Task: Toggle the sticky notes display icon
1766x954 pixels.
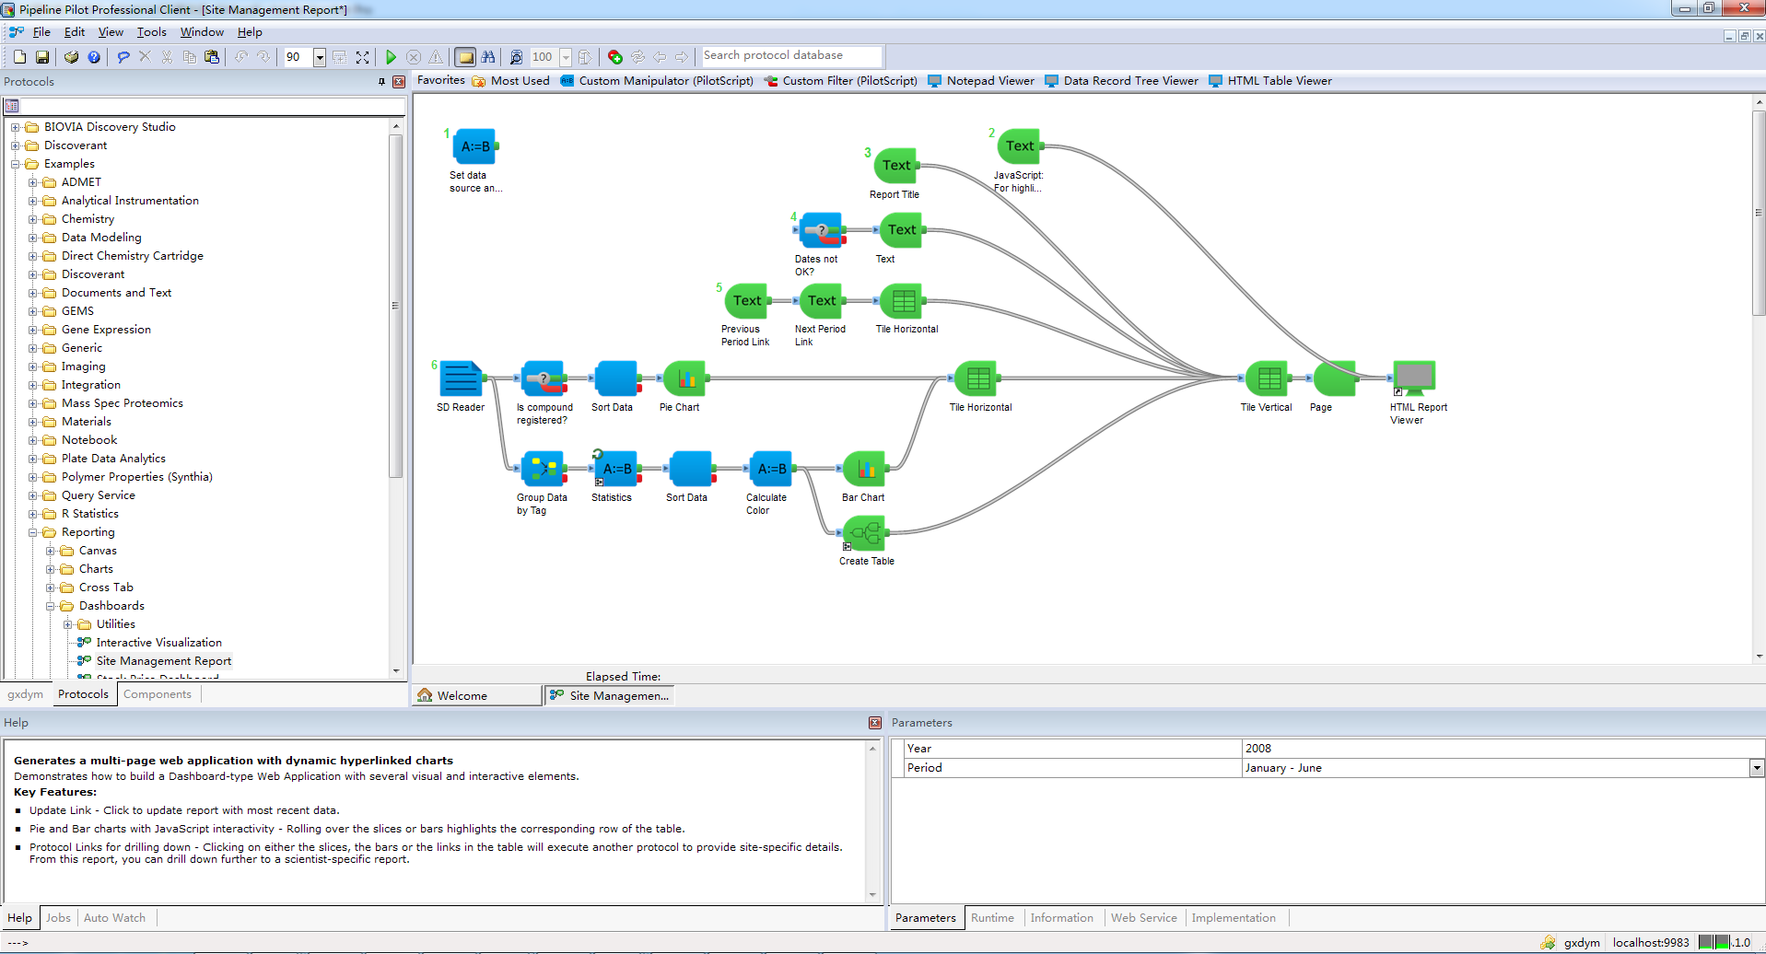Action: click(x=466, y=57)
